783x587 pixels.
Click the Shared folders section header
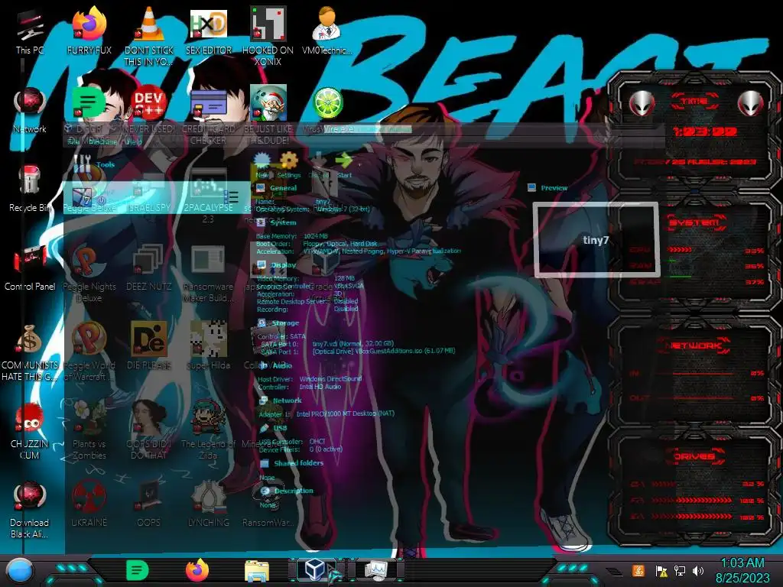point(299,462)
